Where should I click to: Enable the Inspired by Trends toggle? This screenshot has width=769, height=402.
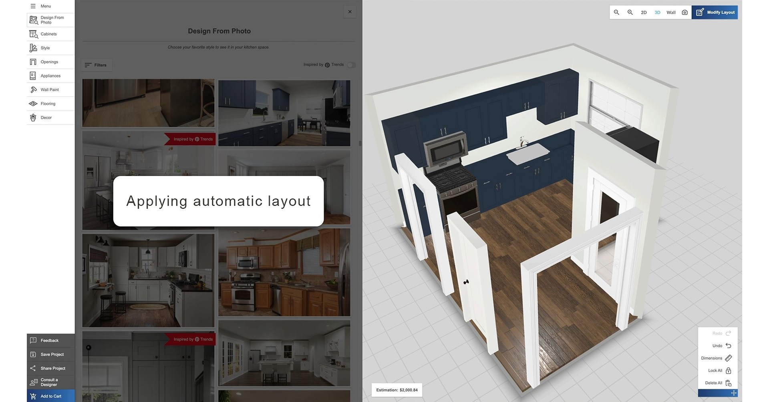point(351,64)
